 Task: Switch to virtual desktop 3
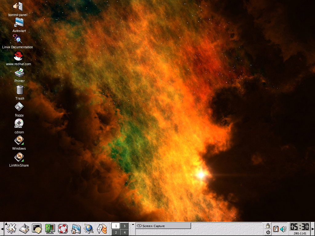coord(124,226)
